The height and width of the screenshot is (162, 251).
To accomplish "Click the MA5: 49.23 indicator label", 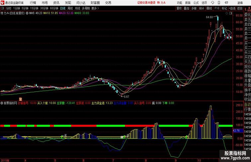I will point(36,13).
